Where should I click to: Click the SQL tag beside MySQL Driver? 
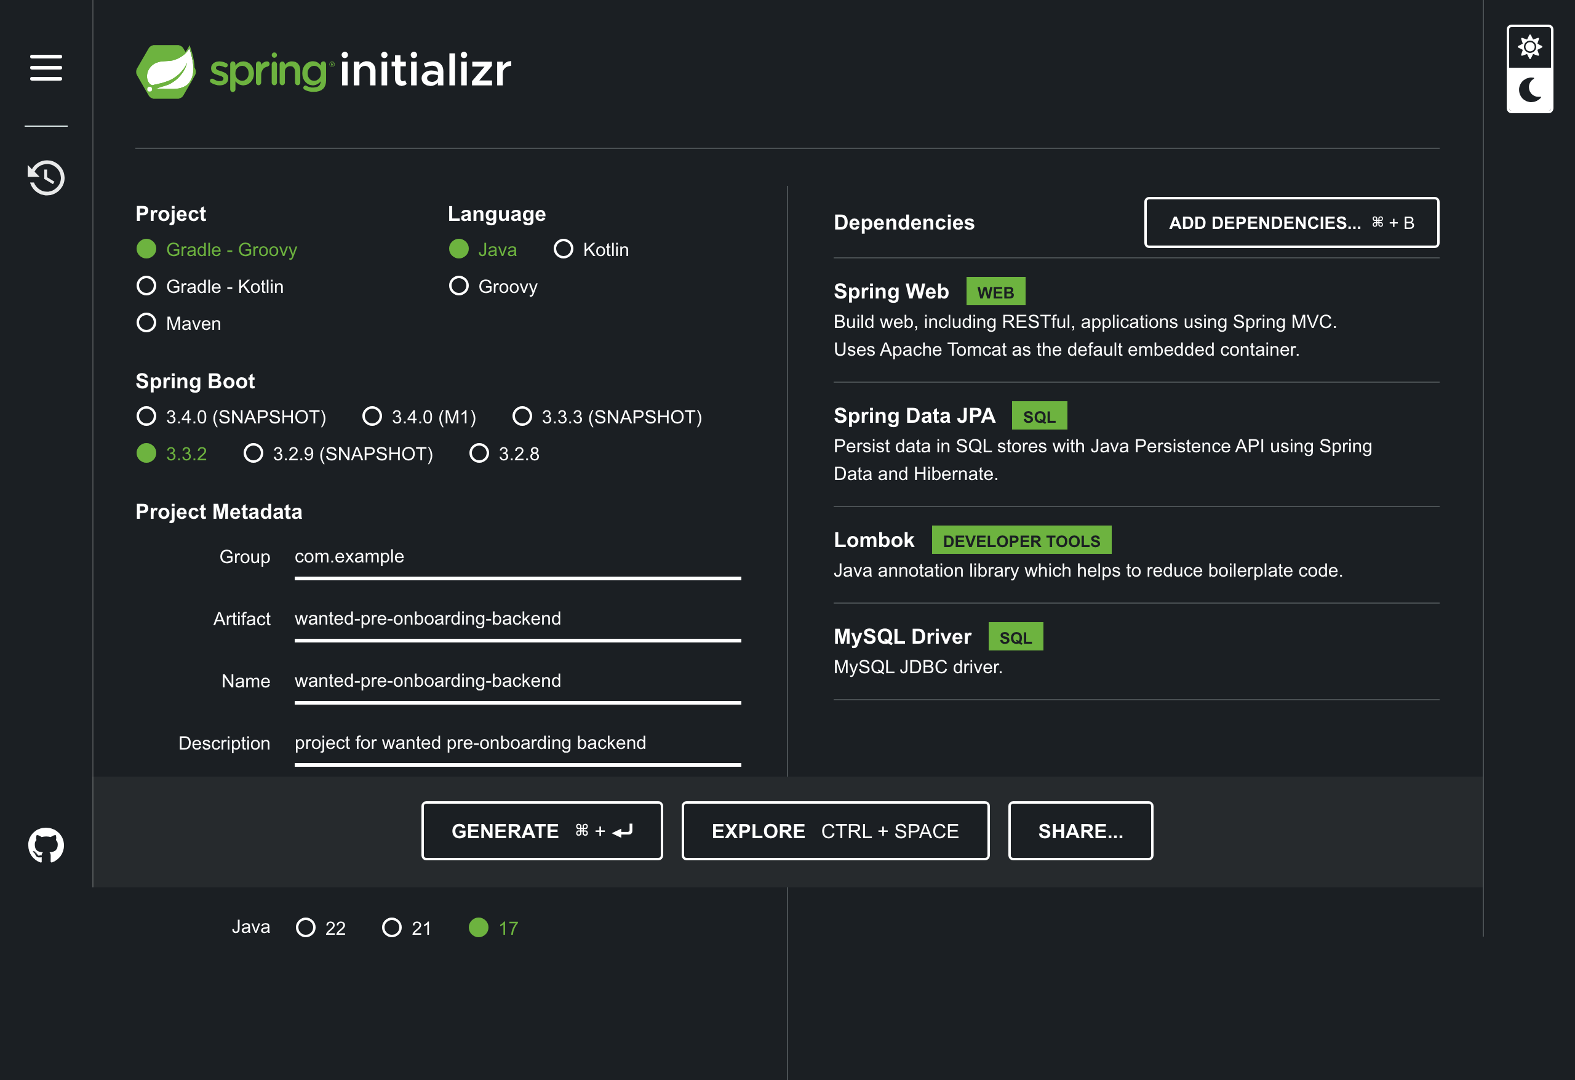point(1015,636)
